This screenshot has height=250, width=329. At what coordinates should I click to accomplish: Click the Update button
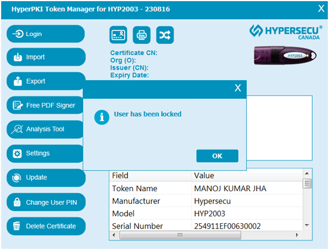click(46, 178)
